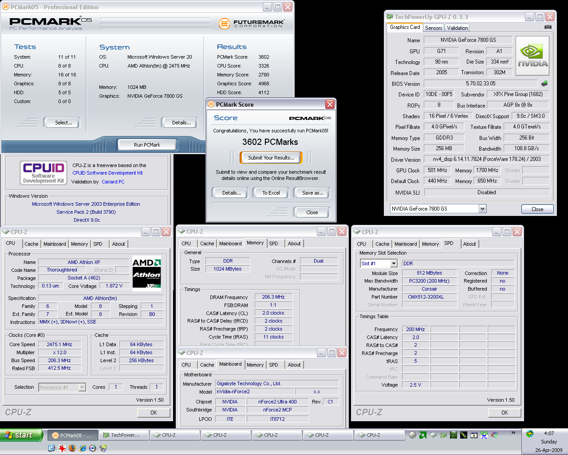The width and height of the screenshot is (568, 455).
Task: Click the Close button in GPU-Z
Action: [x=537, y=209]
